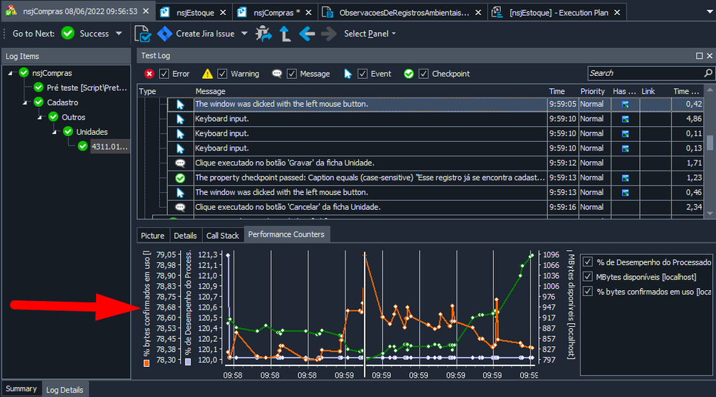Open the Go to Next Success dropdown
Image resolution: width=716 pixels, height=397 pixels.
(x=119, y=34)
